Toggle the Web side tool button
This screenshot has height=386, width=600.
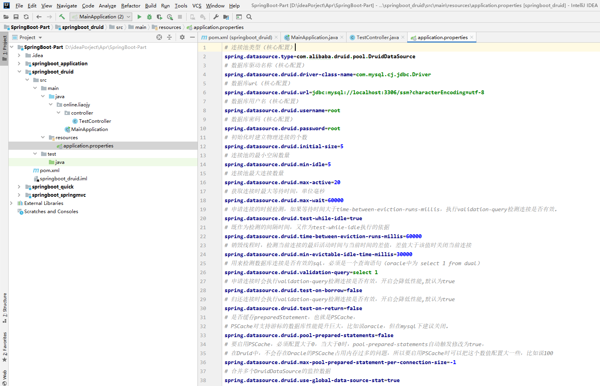[x=4, y=377]
